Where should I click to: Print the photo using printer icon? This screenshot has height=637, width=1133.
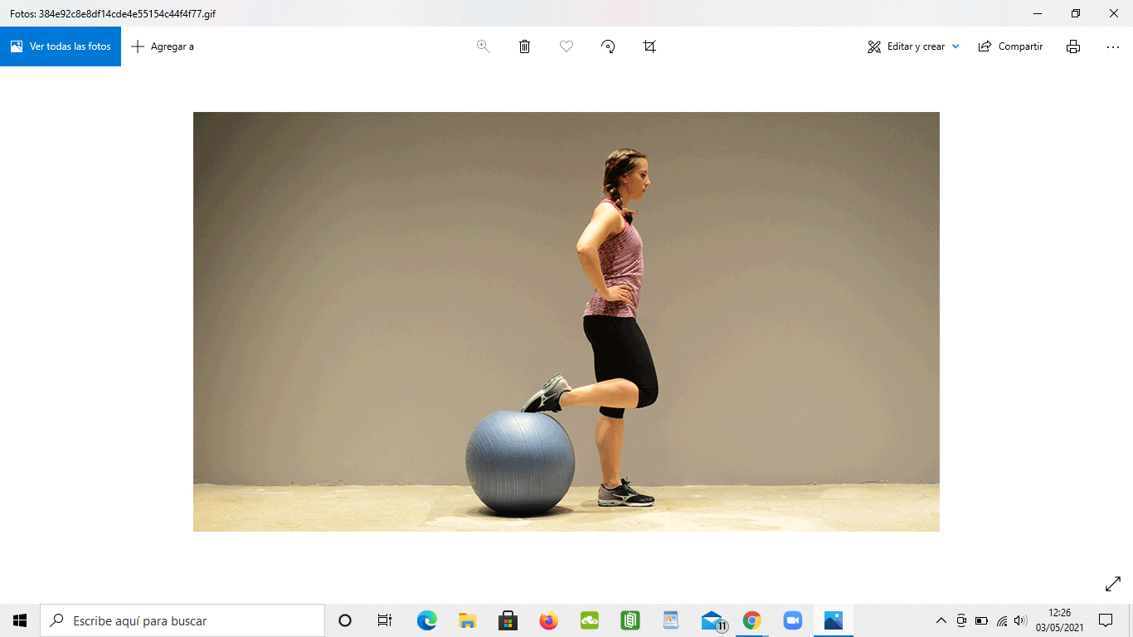[1073, 46]
